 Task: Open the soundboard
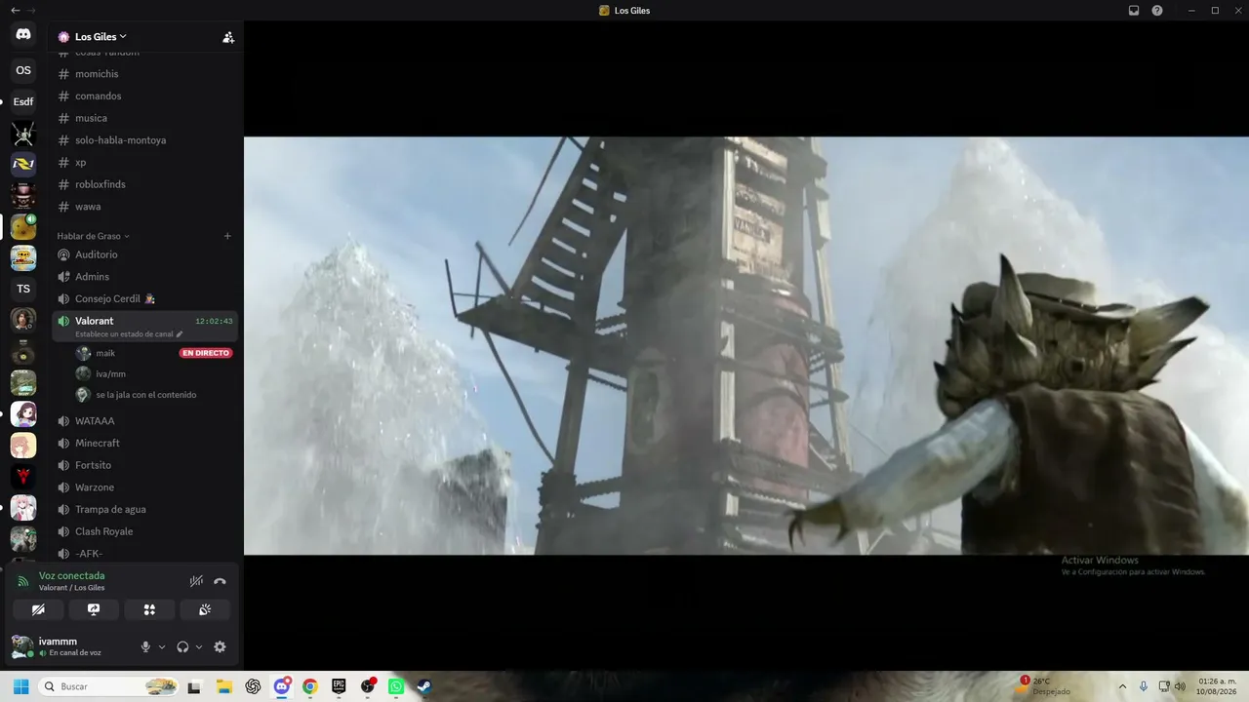point(205,609)
